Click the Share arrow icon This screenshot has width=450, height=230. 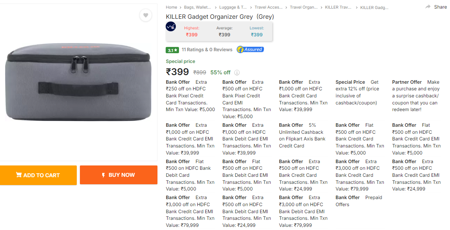[x=428, y=7]
